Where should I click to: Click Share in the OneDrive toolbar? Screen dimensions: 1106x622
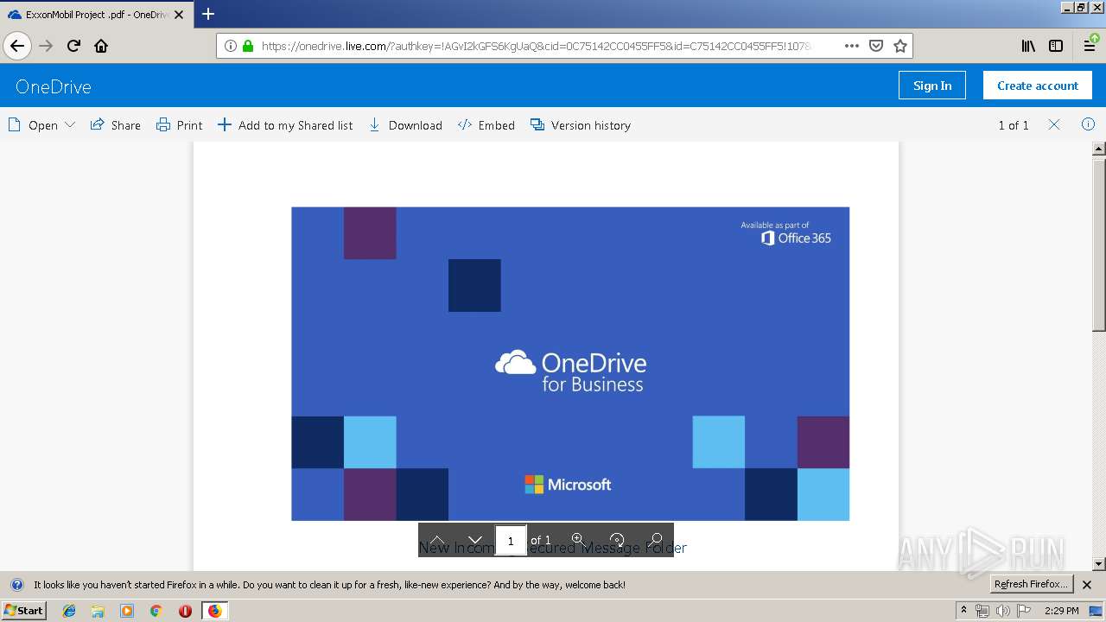point(116,125)
